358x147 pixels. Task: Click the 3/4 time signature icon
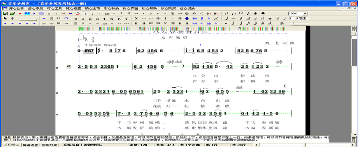[194, 19]
